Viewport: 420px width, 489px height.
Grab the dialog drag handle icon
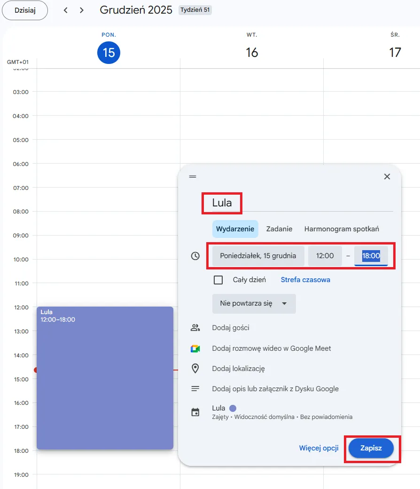193,176
